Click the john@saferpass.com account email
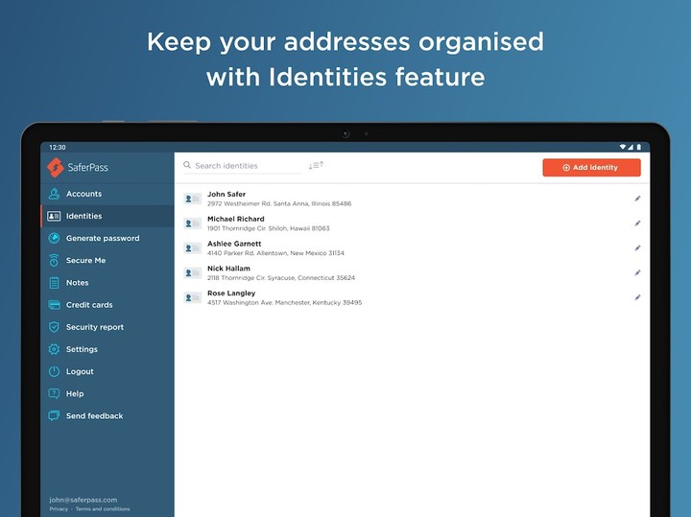The width and height of the screenshot is (691, 517). click(x=83, y=500)
